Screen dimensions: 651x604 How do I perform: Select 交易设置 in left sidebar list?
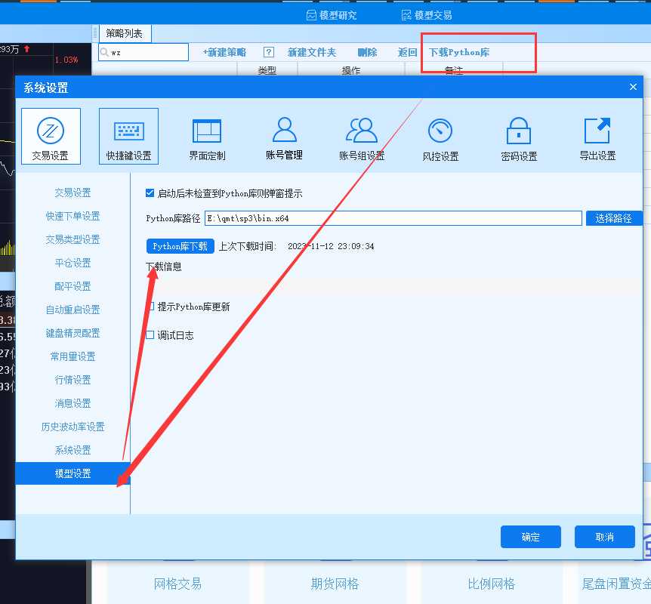click(73, 193)
